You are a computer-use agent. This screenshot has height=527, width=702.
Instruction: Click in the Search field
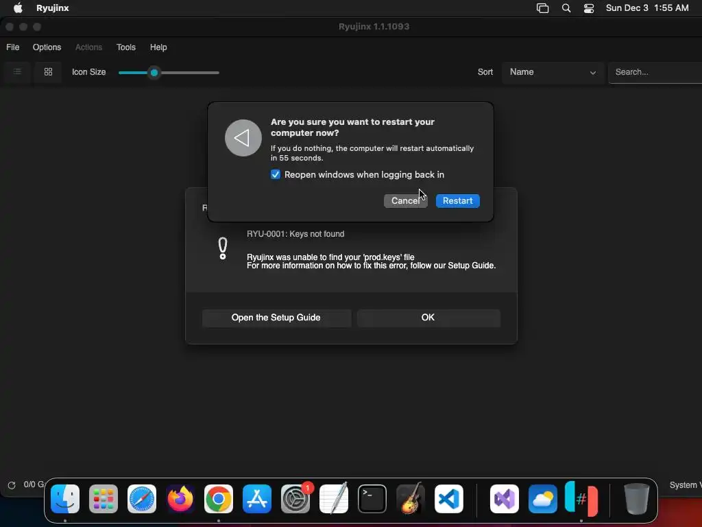point(655,72)
